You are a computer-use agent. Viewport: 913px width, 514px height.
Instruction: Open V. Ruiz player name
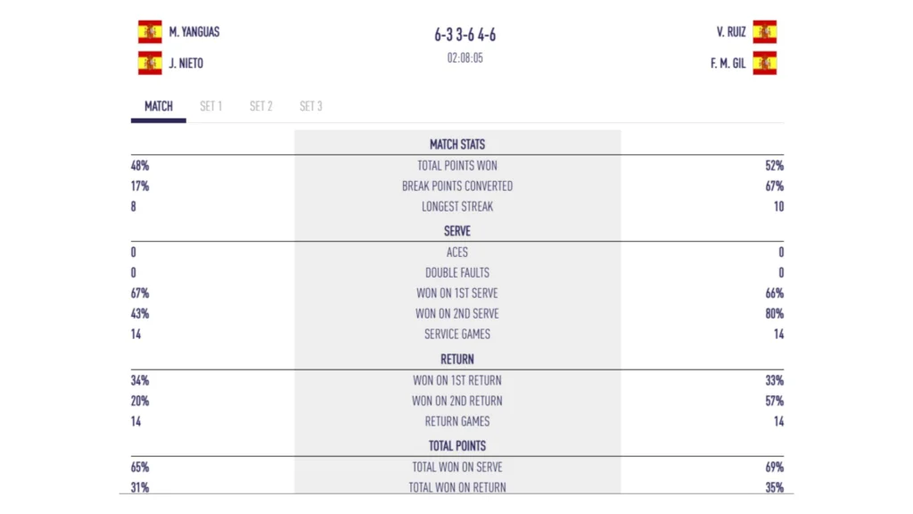point(731,32)
